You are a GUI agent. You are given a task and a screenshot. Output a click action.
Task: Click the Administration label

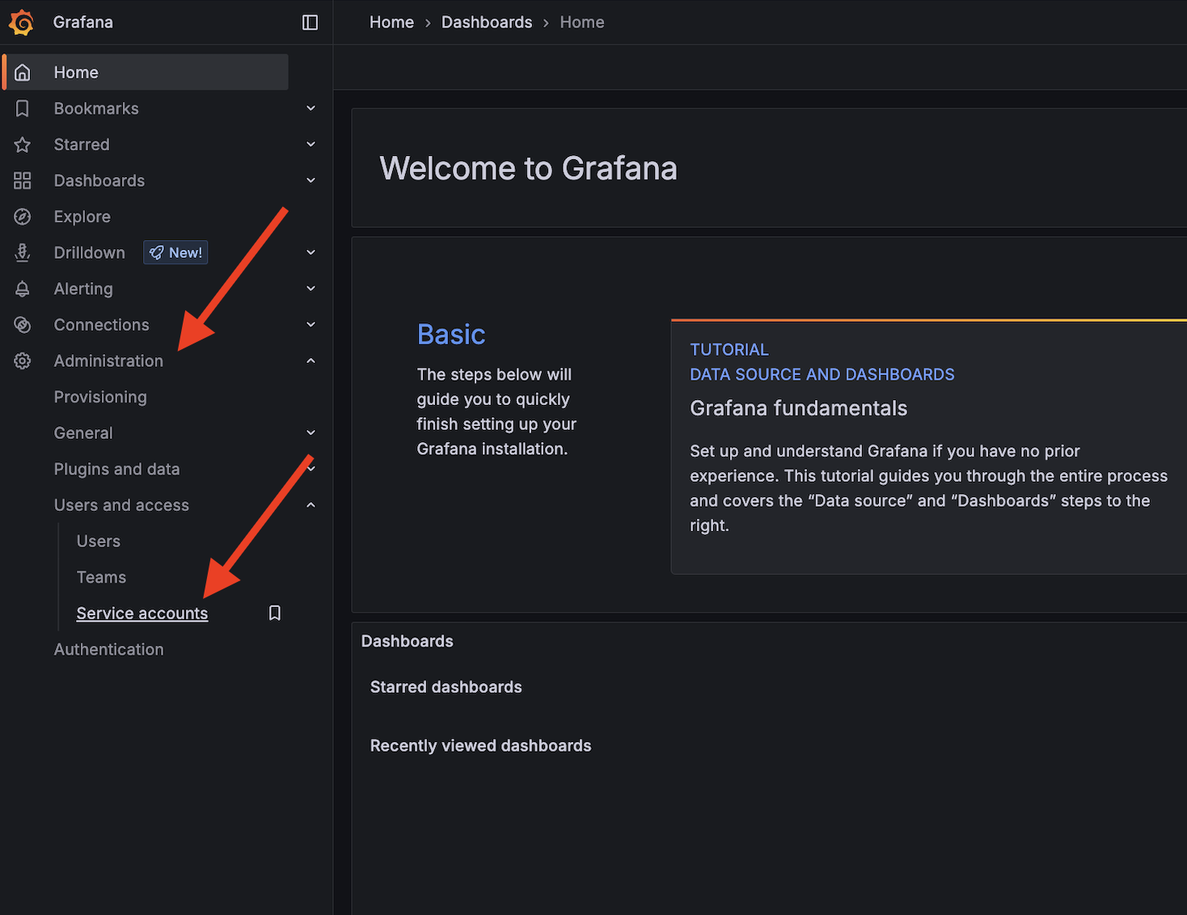(x=108, y=361)
